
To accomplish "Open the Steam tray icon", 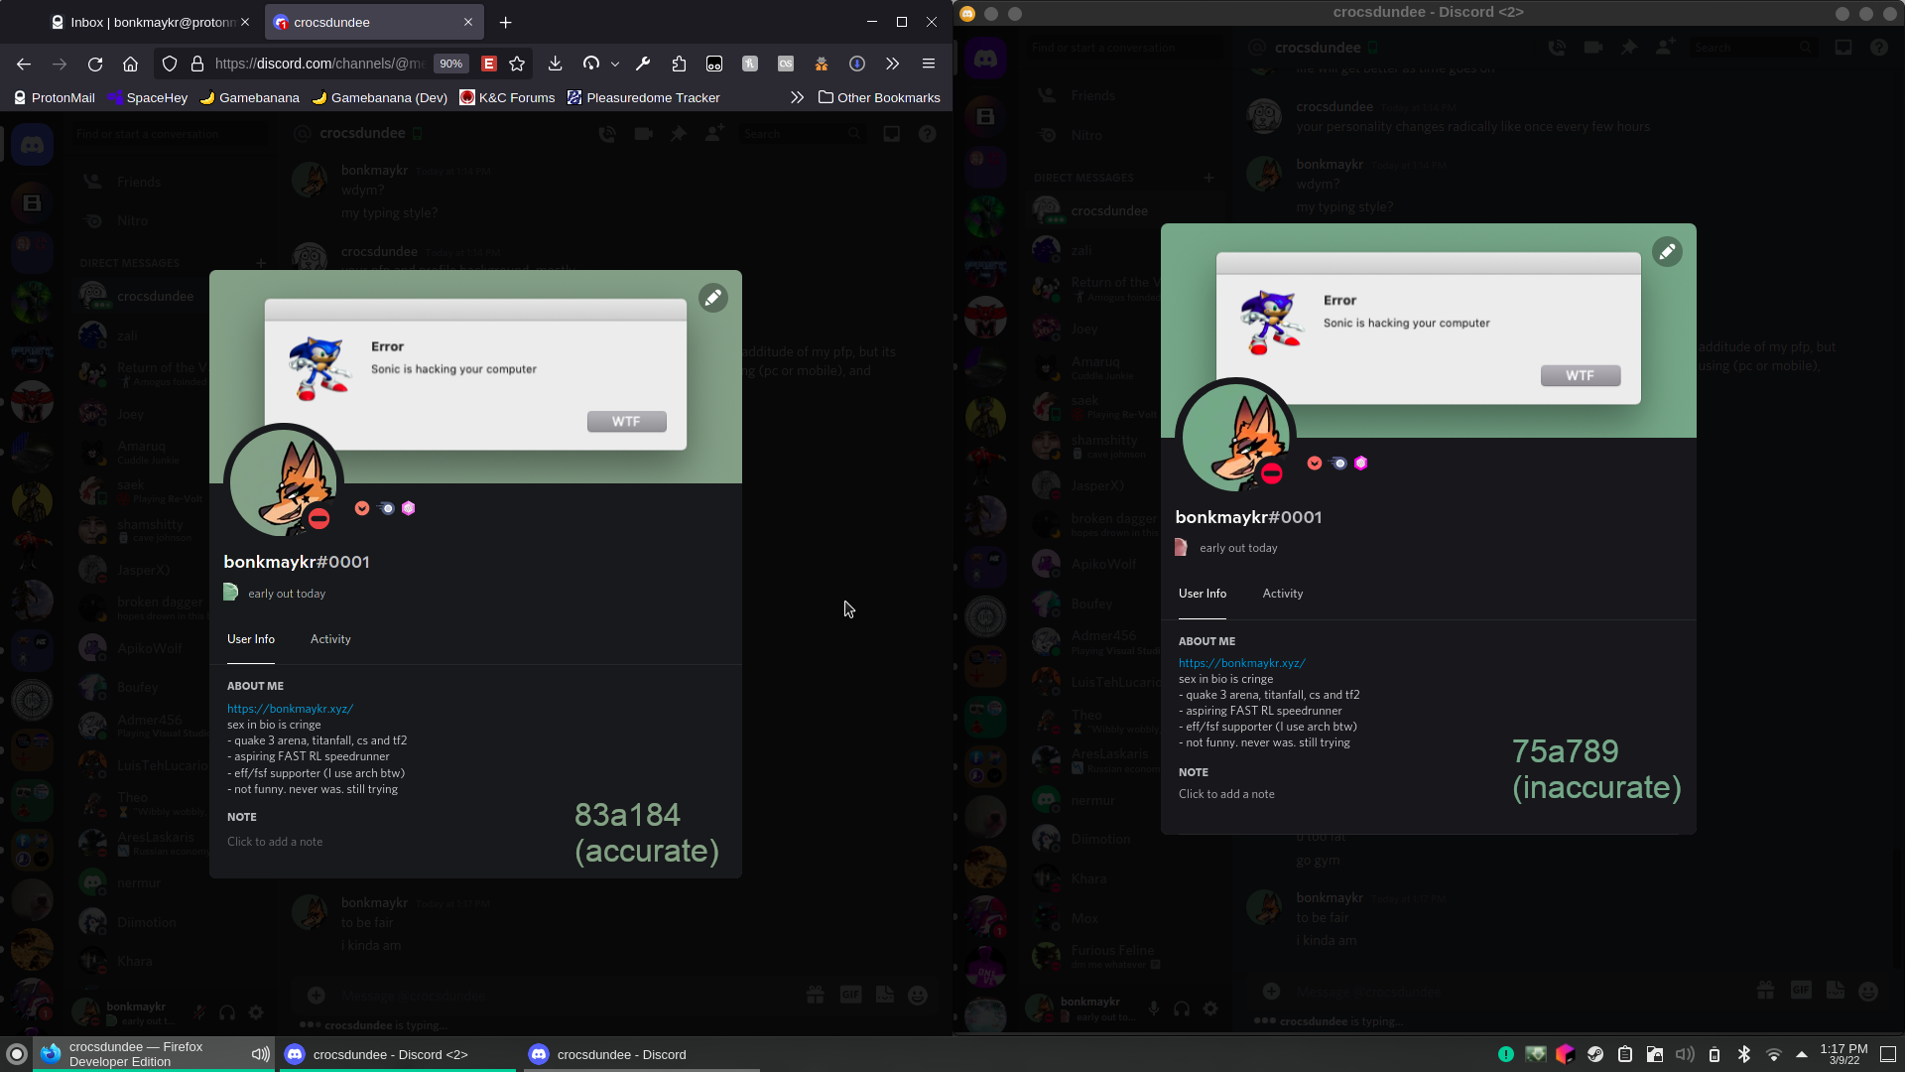I will (x=1594, y=1054).
